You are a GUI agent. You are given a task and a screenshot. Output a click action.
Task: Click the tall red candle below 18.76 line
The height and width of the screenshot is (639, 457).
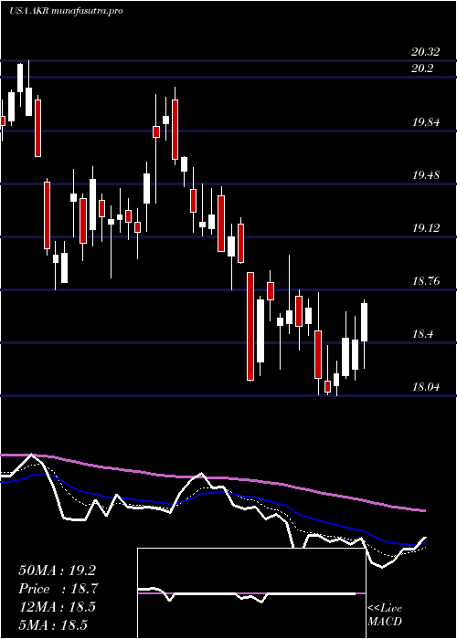click(250, 327)
